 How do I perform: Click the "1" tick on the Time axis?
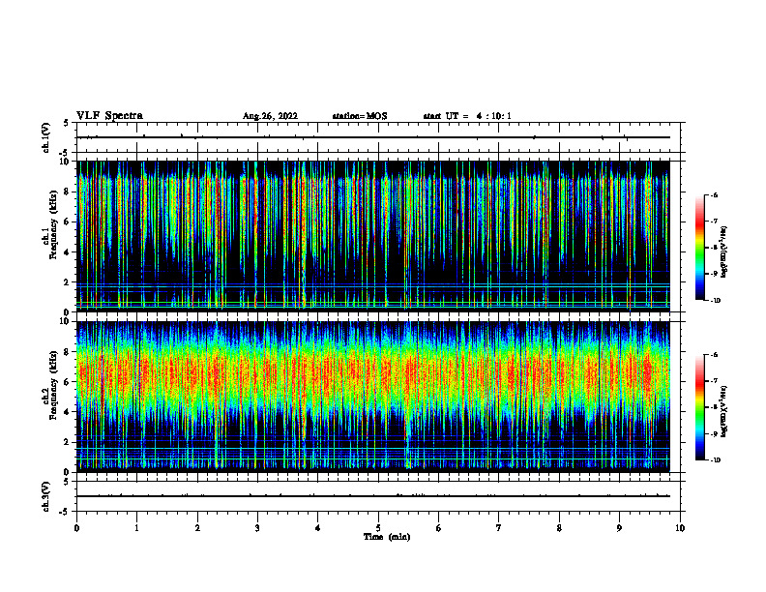tap(136, 528)
